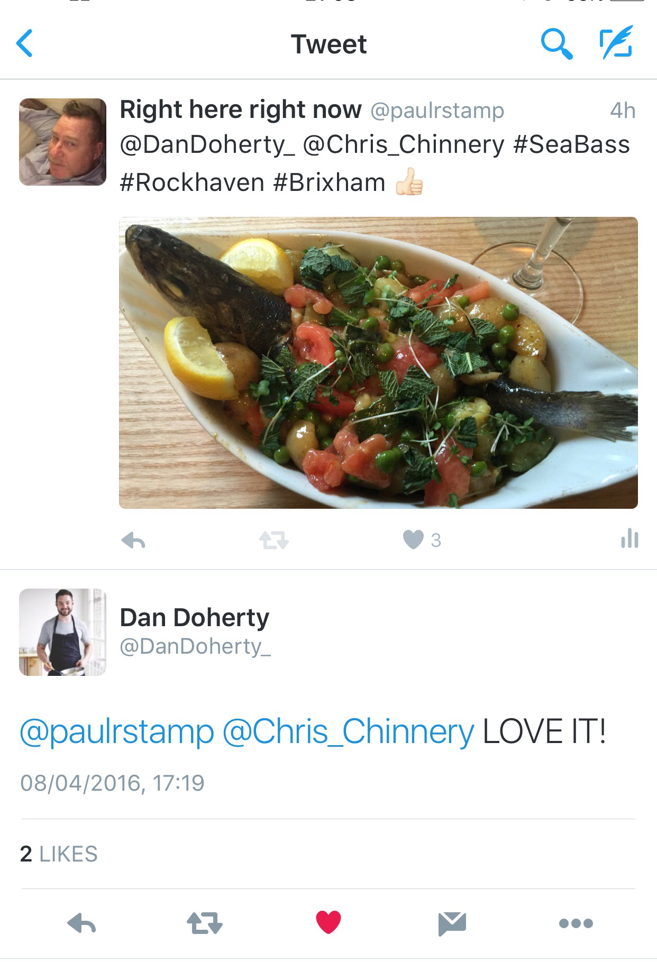Screen dimensions: 657x962
Task: Reply to Dan Doherty's tweet
Action: (x=81, y=924)
